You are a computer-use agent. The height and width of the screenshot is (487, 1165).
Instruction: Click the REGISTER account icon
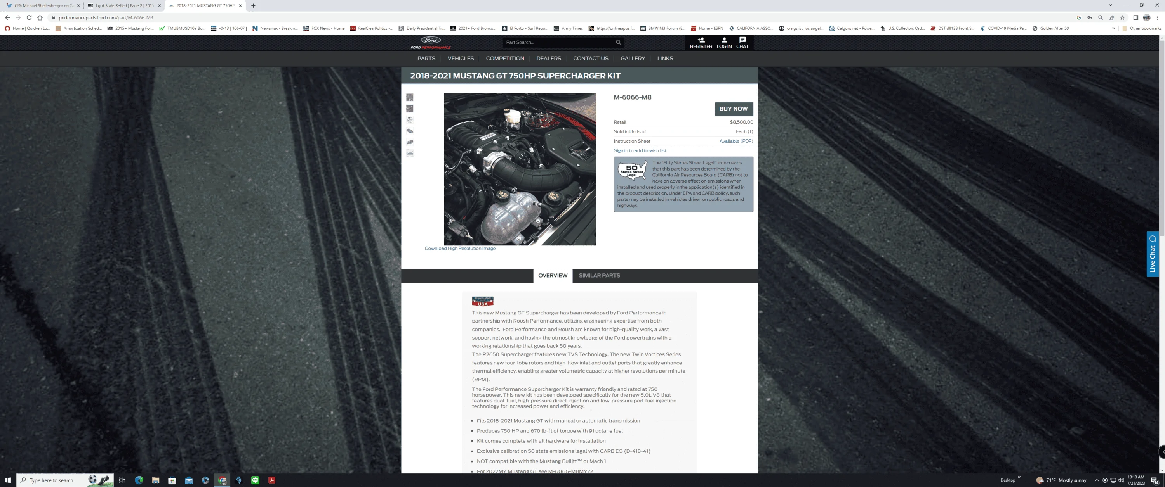click(x=701, y=40)
